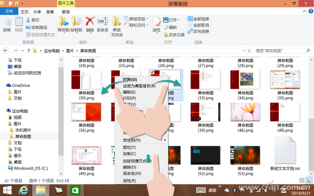Image resolution: width=314 pixels, height=196 pixels.
Task: Click the Cut scissors icon
Action: pyautogui.click(x=28, y=20)
